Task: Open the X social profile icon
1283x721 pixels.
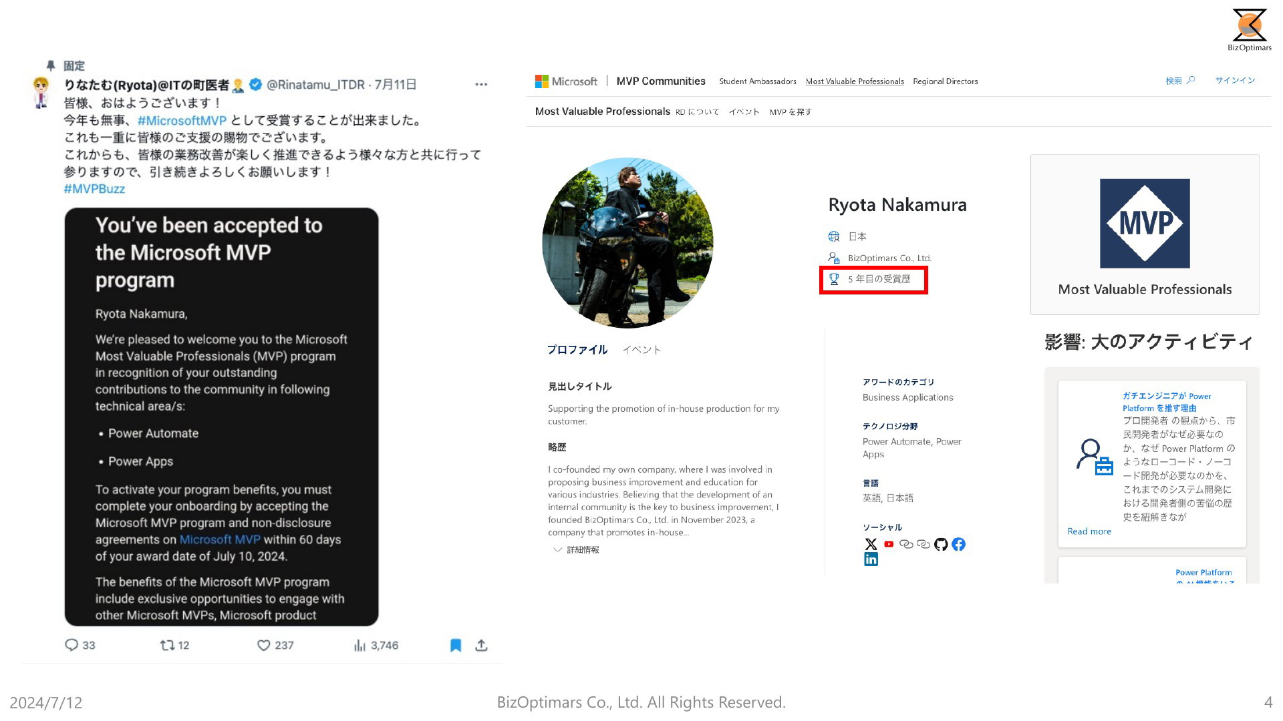Action: [871, 544]
